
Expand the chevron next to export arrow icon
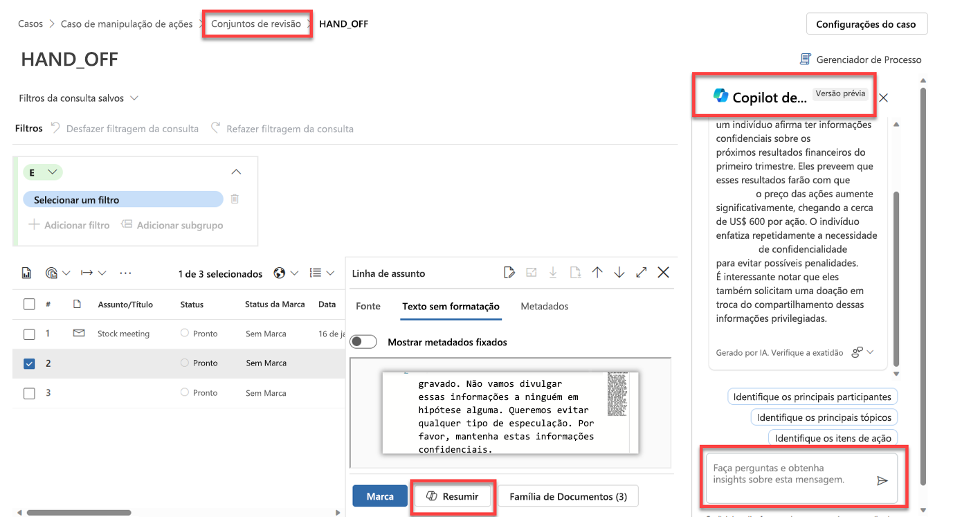tap(102, 273)
